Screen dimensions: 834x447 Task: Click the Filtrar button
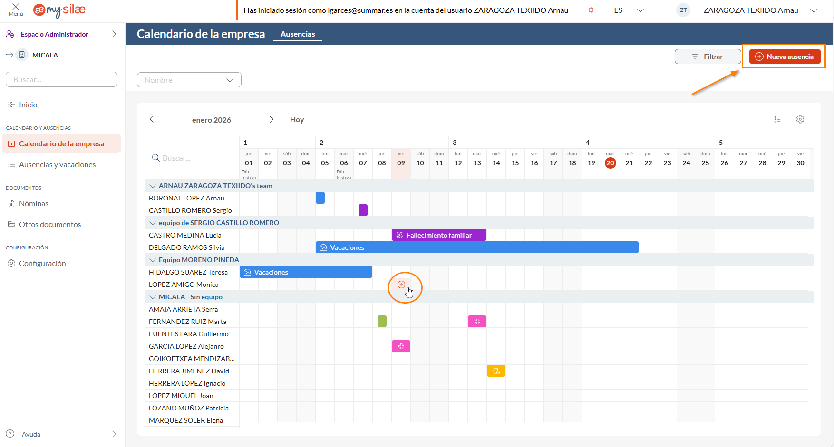point(707,57)
